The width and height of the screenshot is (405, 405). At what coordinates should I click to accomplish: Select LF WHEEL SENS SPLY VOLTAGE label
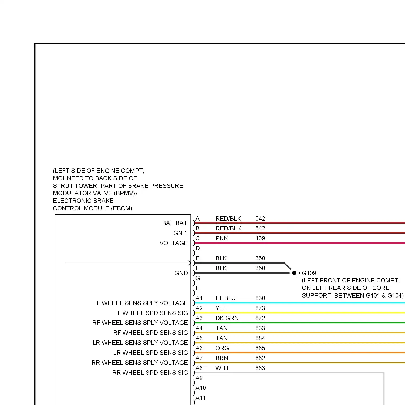141,303
